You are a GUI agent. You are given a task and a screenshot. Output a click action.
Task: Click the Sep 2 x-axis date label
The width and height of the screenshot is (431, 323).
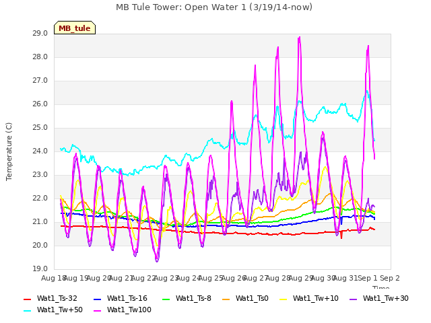pos(390,279)
